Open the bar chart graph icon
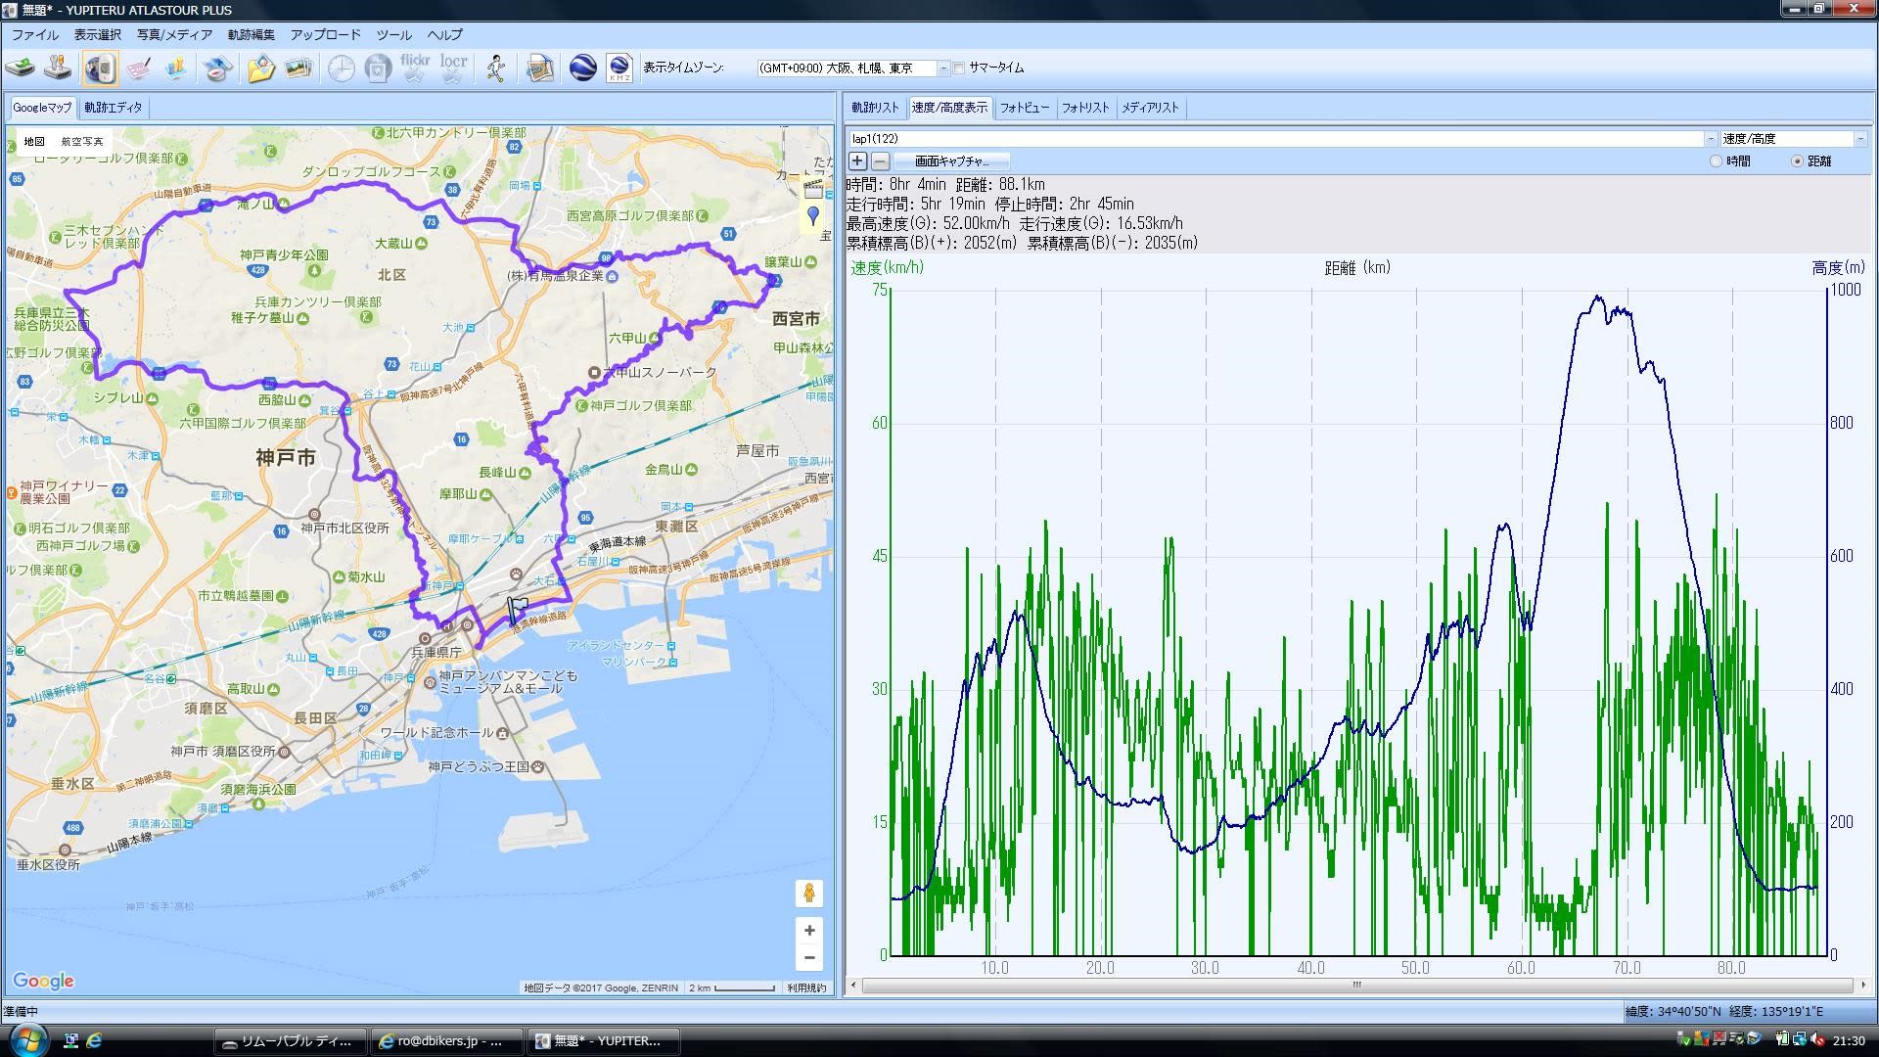Viewport: 1879px width, 1057px height. pyautogui.click(x=177, y=69)
